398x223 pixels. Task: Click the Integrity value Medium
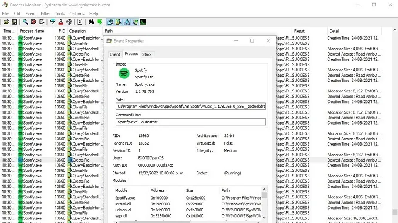[x=231, y=150]
